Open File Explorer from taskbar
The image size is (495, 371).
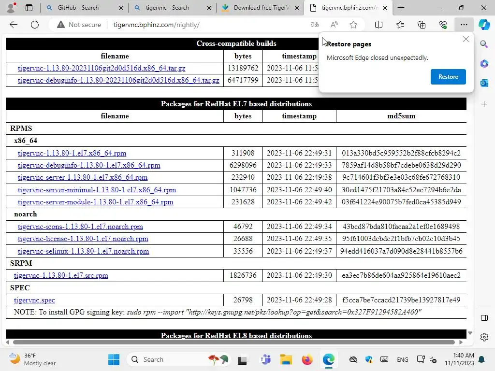[286, 359]
